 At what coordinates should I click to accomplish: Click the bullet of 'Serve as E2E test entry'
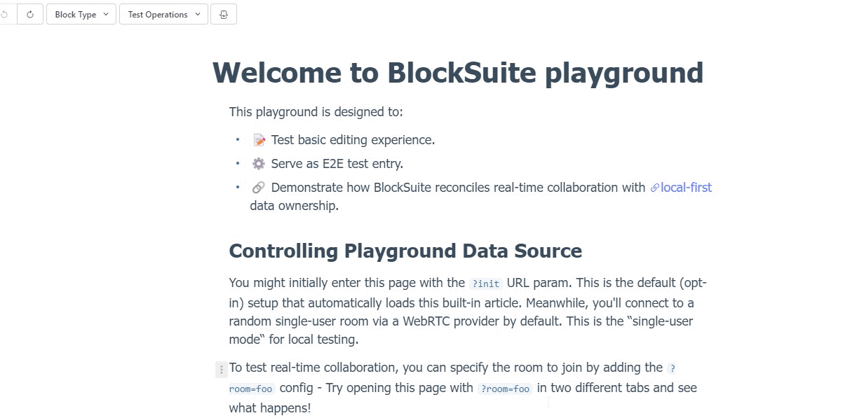[x=237, y=163]
